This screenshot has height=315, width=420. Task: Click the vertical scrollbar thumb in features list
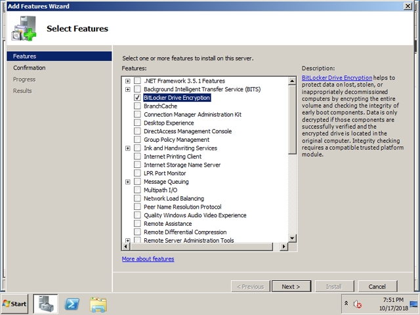[292, 119]
